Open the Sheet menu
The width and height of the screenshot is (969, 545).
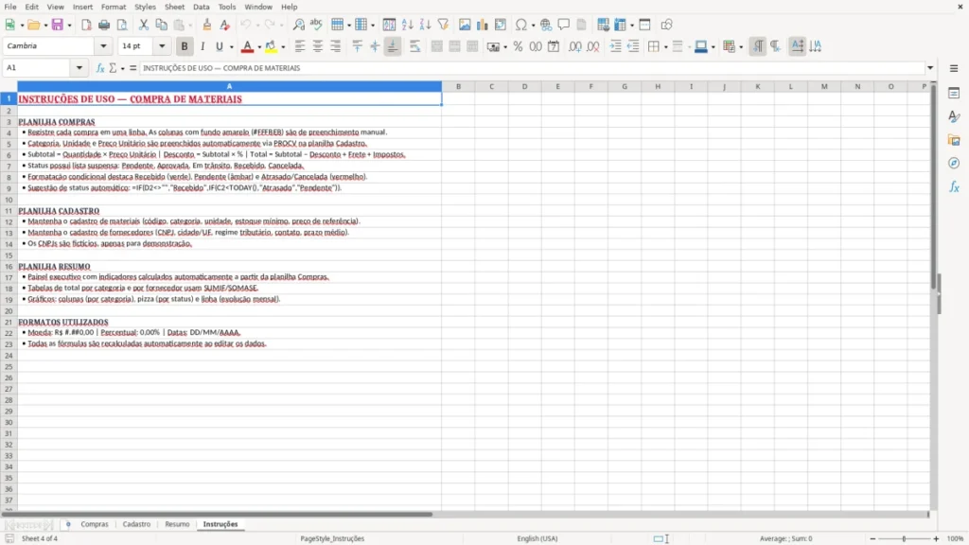tap(174, 7)
